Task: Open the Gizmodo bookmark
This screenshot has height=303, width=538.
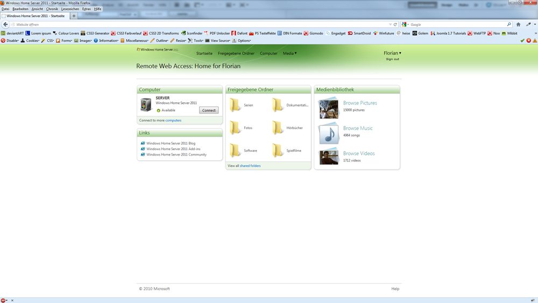Action: (x=313, y=33)
